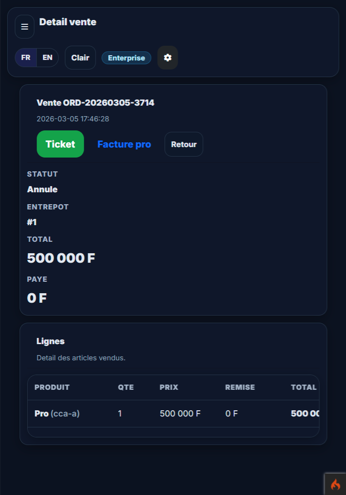Open settings with the gear icon

tap(167, 58)
